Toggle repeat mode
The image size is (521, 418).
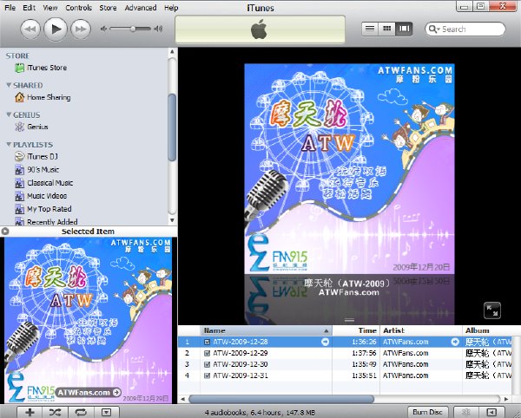pos(81,412)
